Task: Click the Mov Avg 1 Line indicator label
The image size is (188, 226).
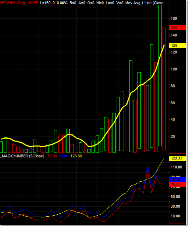Action: coord(147,3)
